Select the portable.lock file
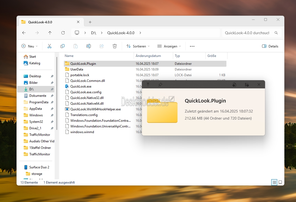This screenshot has width=296, height=202. [x=145, y=75]
